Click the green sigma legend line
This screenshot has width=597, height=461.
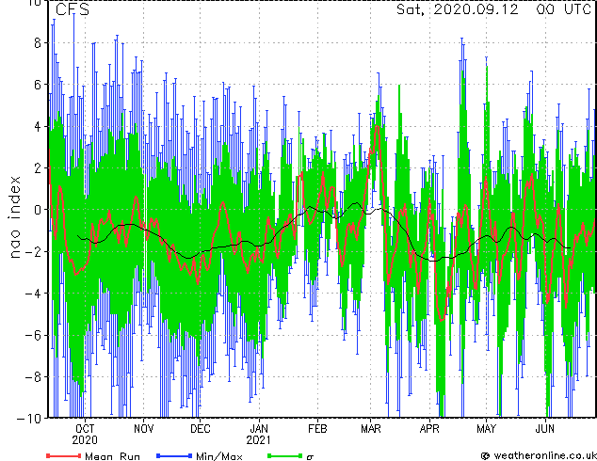point(284,455)
